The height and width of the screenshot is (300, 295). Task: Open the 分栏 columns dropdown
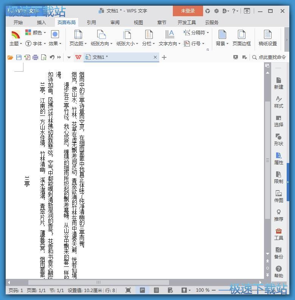149,38
